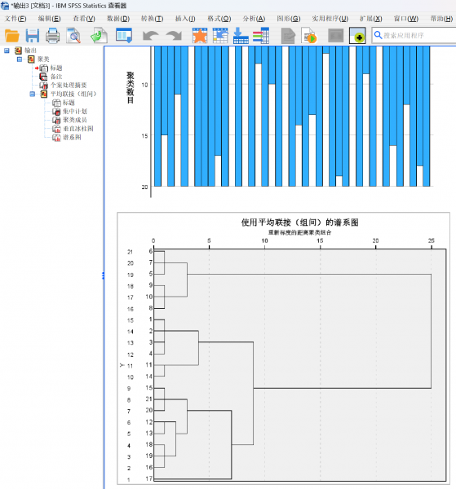Collapse the 平均联接（组间） tree node
The image size is (456, 489).
coord(32,94)
